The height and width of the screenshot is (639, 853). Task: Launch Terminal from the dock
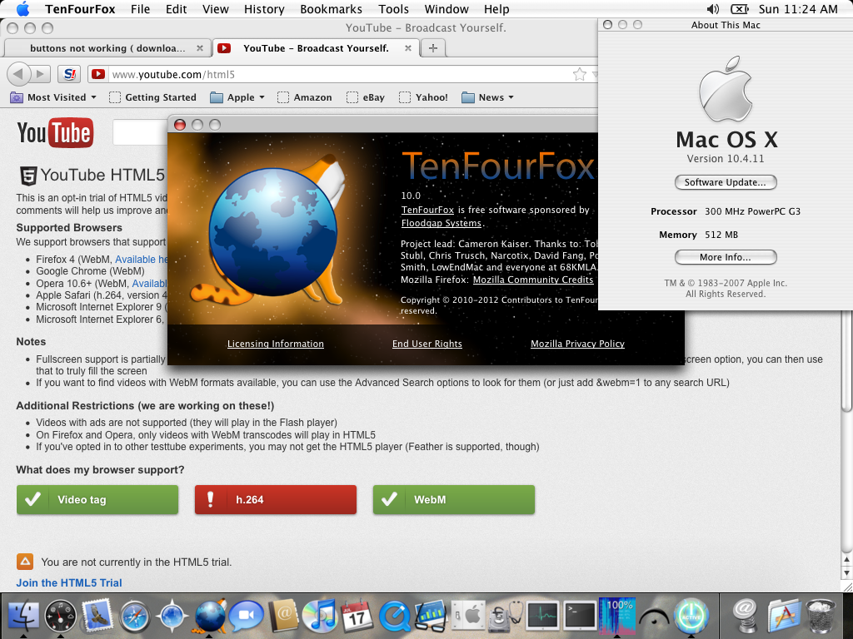(x=580, y=616)
